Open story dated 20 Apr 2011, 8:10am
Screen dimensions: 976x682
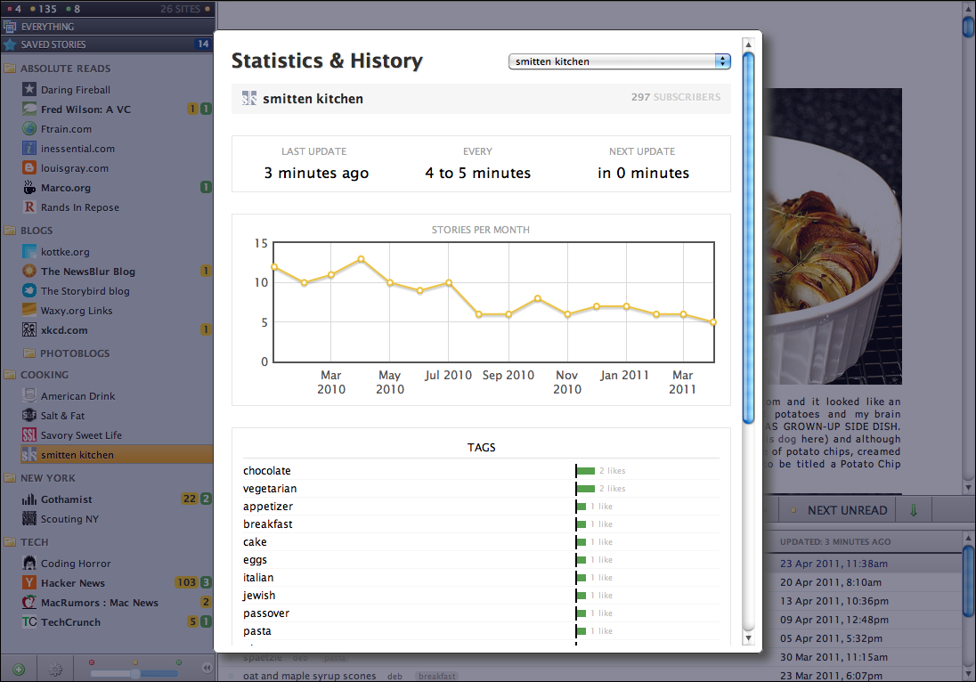[x=831, y=582]
